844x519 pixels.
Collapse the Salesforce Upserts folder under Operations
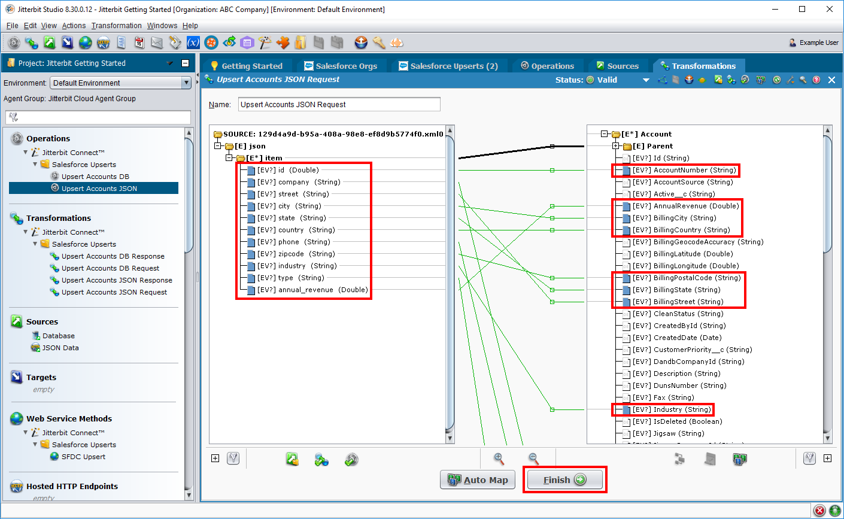[x=35, y=165]
